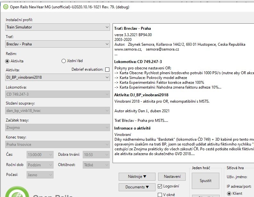The height and width of the screenshot is (197, 254).
Task: Expand the Konec trasy Praha Vrsovice dropdown
Action: [58, 144]
